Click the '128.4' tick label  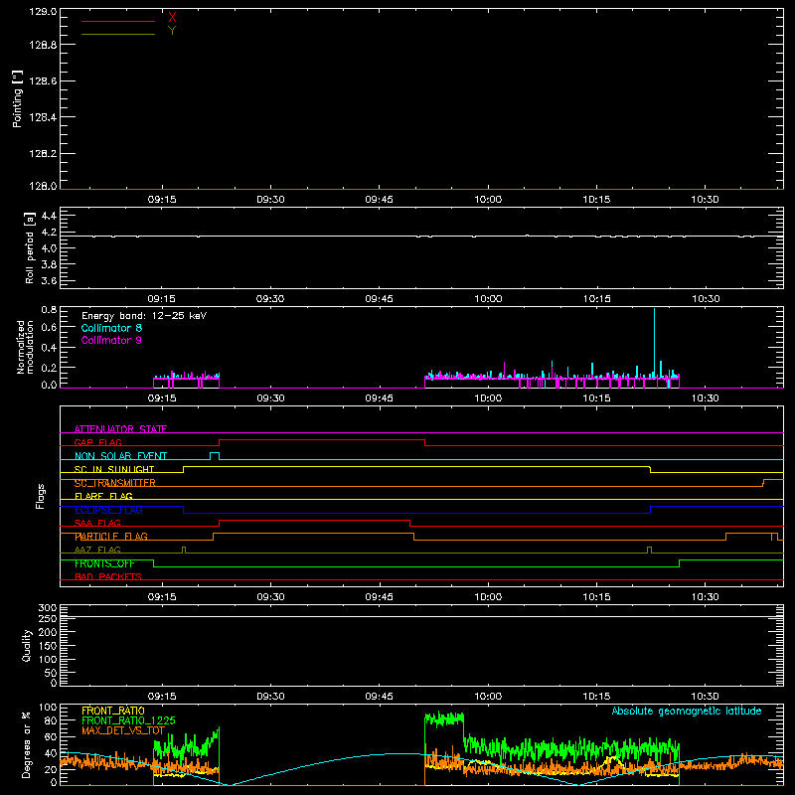pyautogui.click(x=43, y=117)
